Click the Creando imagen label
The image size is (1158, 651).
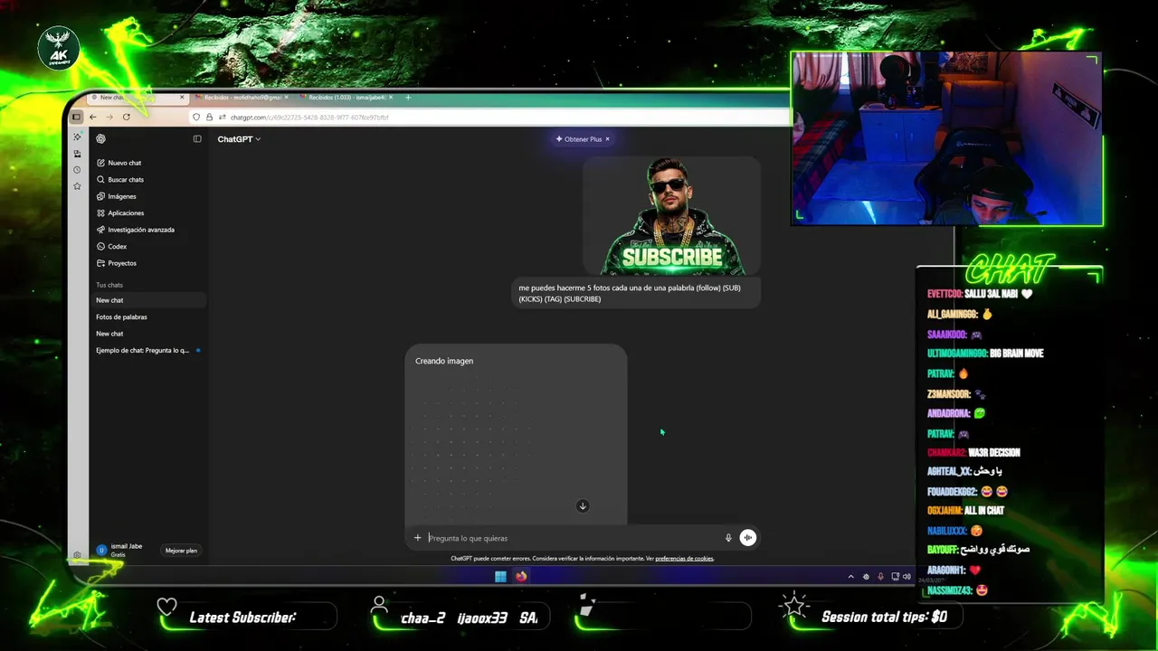pos(444,361)
